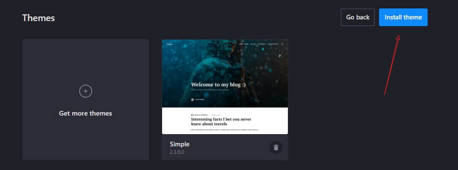Click Welcome to my blog headline in preview

(x=219, y=85)
